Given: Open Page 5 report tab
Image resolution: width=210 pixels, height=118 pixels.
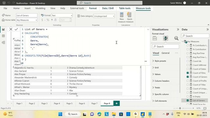Looking at the screenshot, I should point(69,104).
